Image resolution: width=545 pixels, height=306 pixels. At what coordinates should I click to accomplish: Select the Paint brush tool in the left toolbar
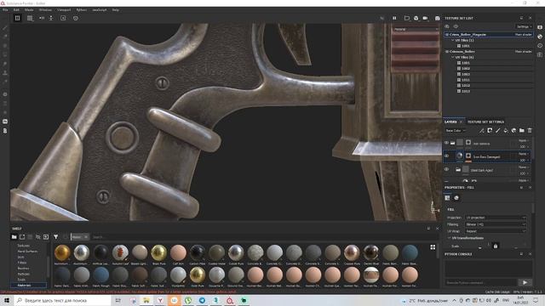(x=5, y=27)
